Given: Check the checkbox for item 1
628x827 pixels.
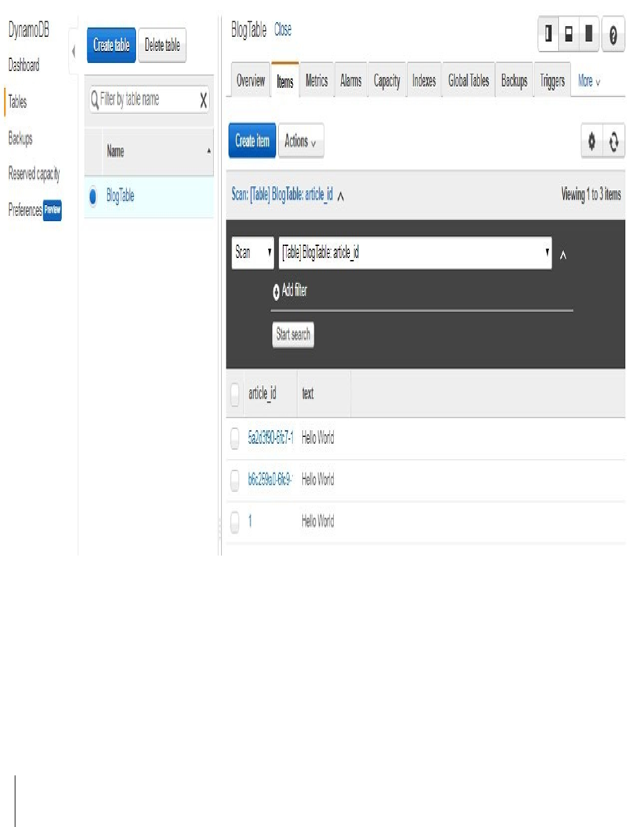Looking at the screenshot, I should 235,521.
